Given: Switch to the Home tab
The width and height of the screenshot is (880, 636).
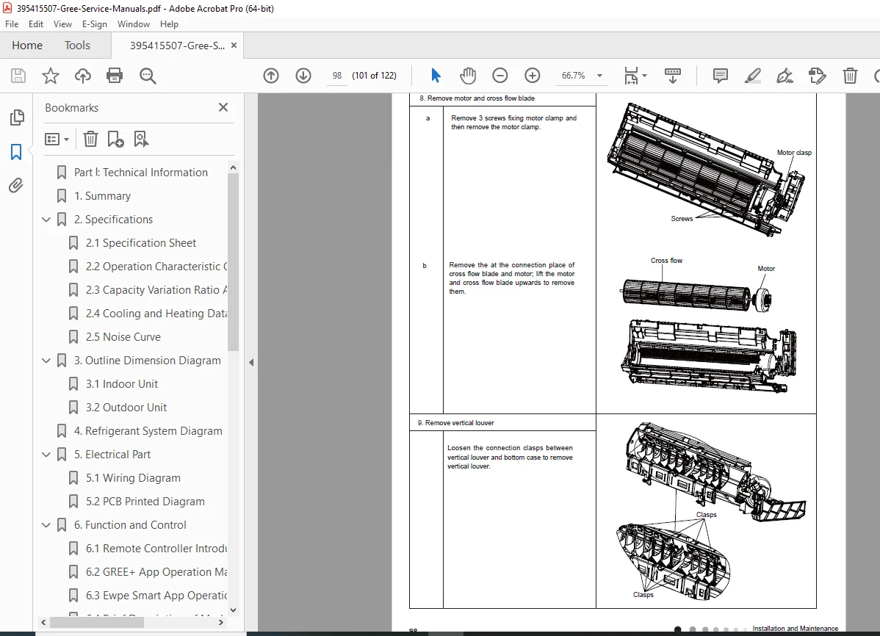Looking at the screenshot, I should click(x=27, y=46).
